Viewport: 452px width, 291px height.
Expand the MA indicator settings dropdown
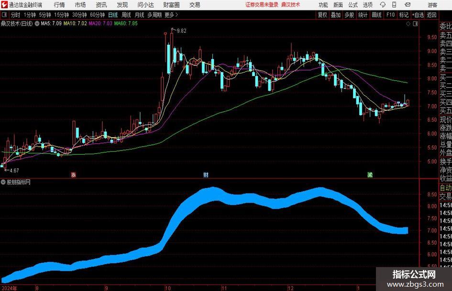click(x=37, y=23)
